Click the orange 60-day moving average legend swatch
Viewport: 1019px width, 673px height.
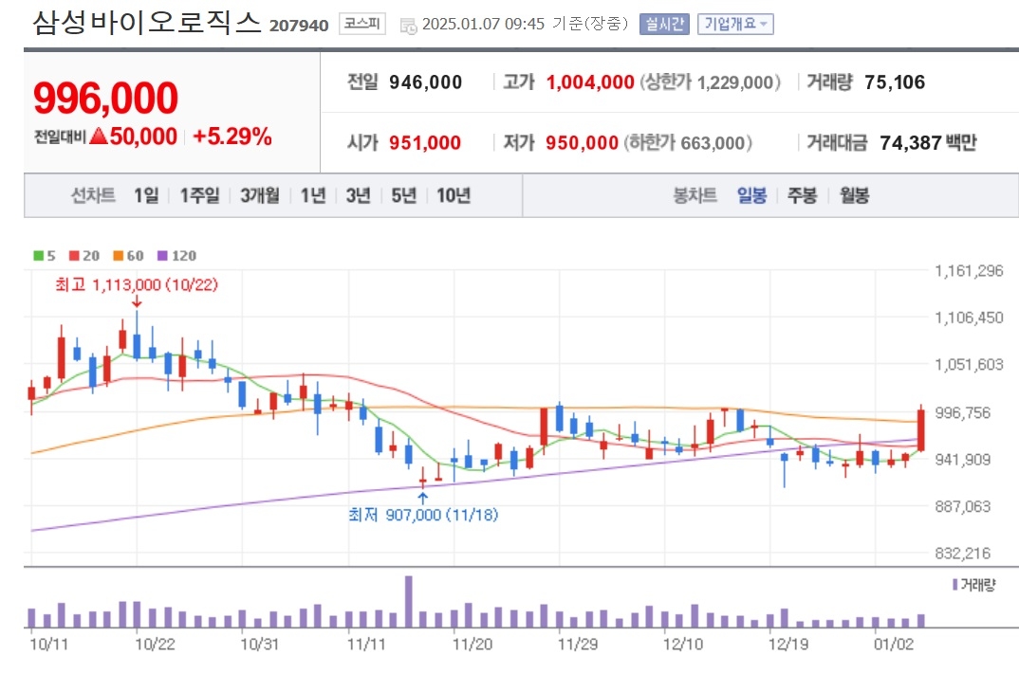[118, 256]
